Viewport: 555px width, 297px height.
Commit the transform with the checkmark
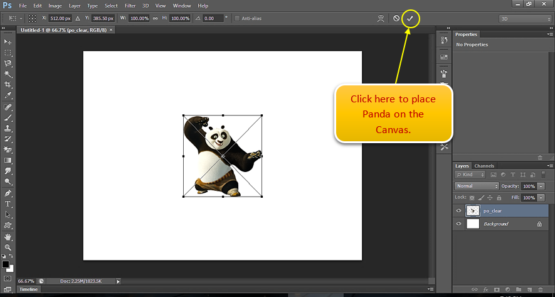[x=410, y=18]
